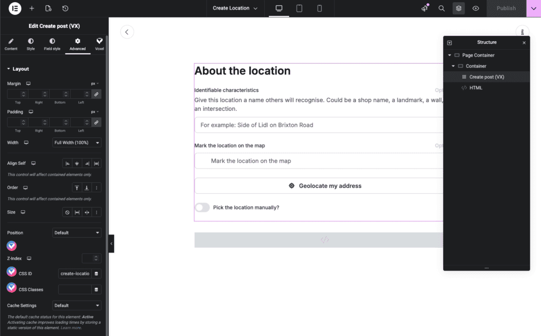Collapse the Page Container tree item
541x336 pixels.
pos(450,55)
